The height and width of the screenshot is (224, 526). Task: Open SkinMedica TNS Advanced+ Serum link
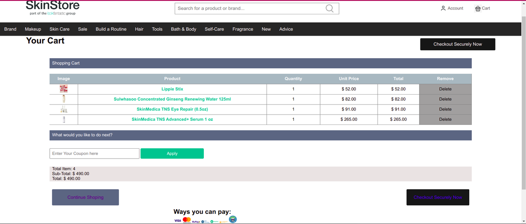[x=172, y=120]
